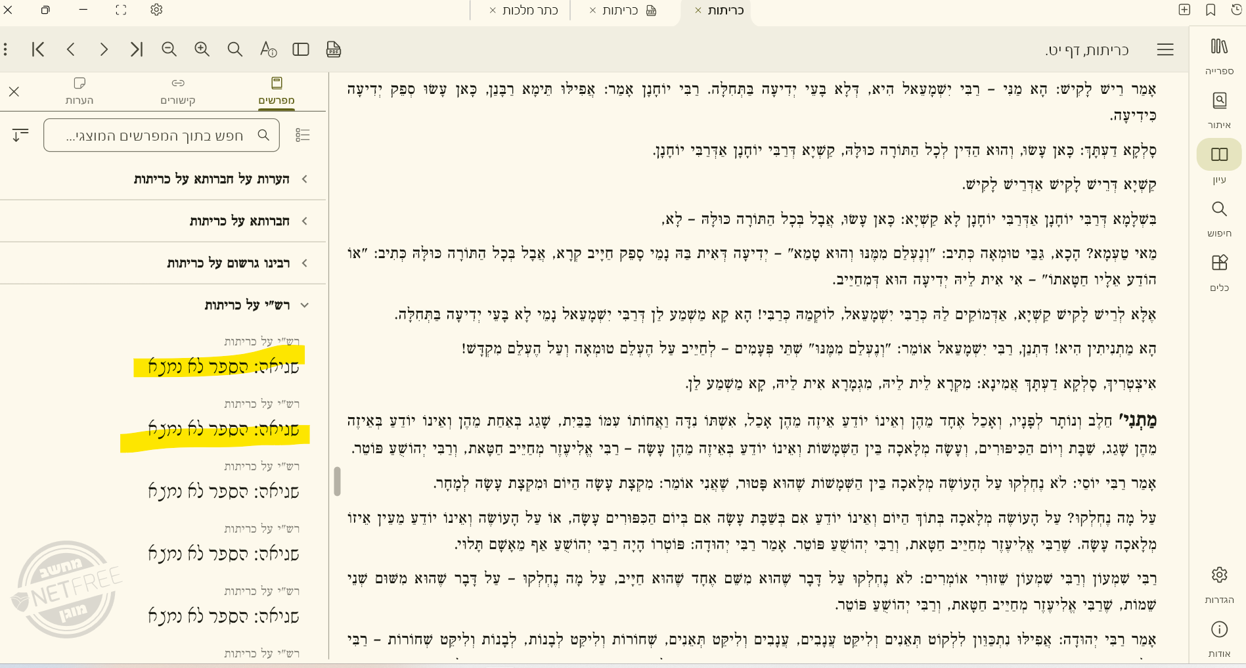1246x668 pixels.
Task: Click the commentary panel scrollbar handle
Action: tap(337, 481)
